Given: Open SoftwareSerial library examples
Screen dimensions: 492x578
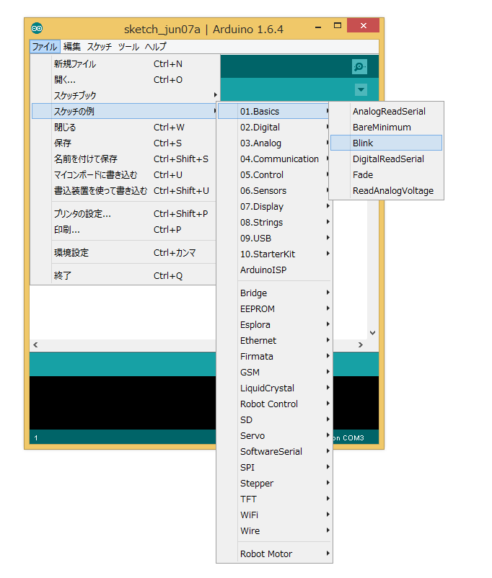Looking at the screenshot, I should (x=275, y=452).
